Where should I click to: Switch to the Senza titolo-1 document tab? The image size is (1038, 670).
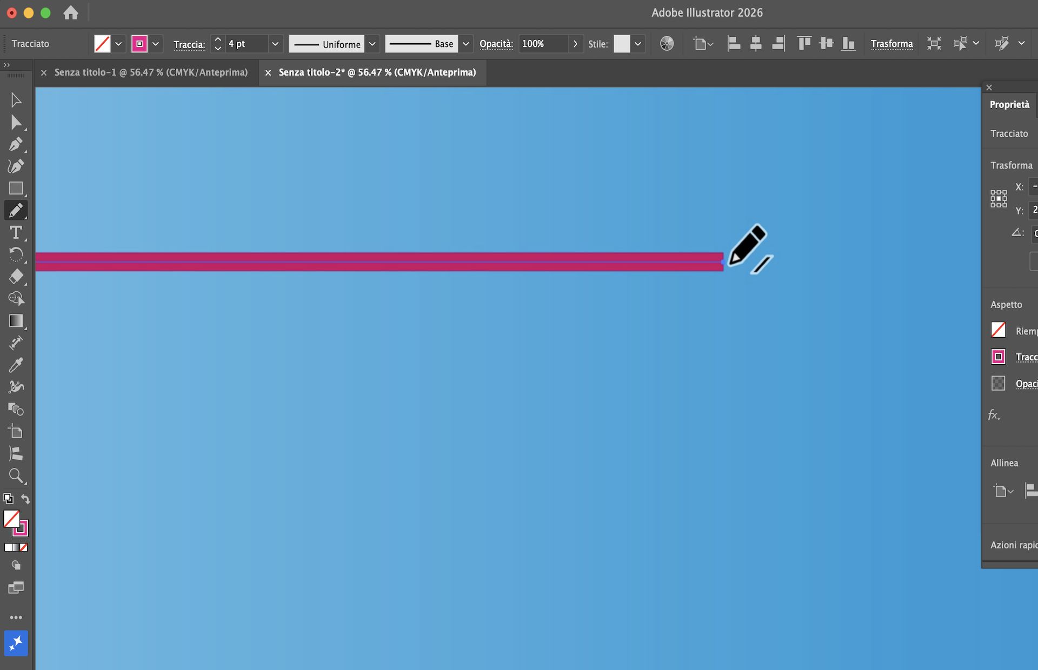coord(150,72)
